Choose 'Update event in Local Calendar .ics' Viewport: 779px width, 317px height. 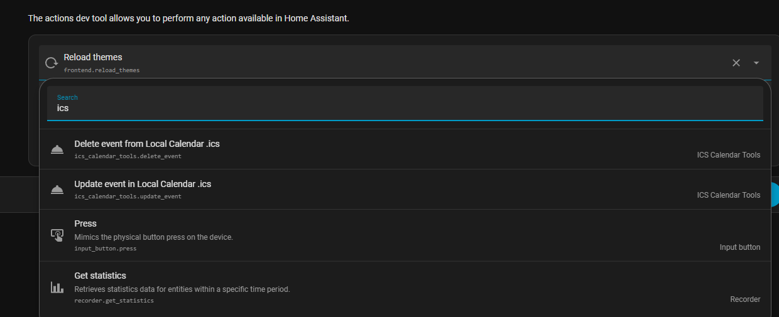coord(143,184)
